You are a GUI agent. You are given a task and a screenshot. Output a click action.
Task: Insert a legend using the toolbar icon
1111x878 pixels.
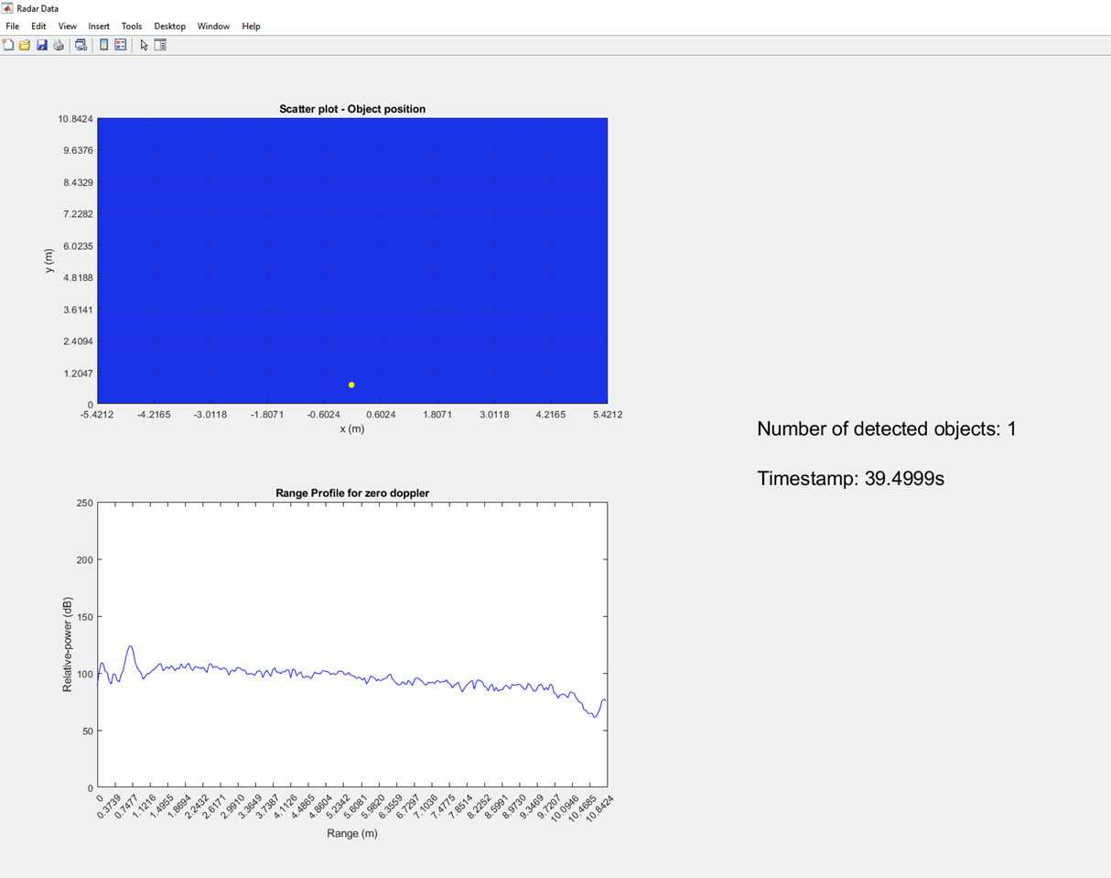coord(121,45)
